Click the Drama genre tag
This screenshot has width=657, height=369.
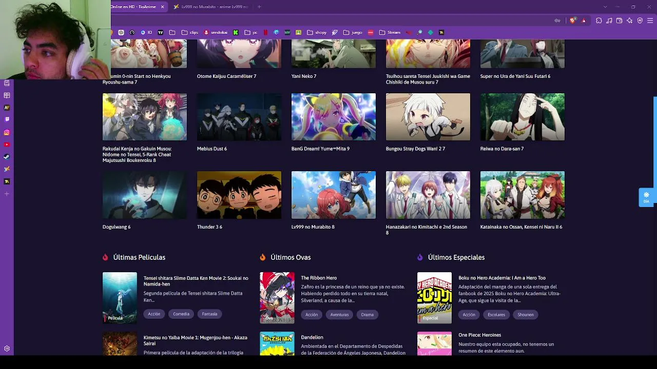368,314
